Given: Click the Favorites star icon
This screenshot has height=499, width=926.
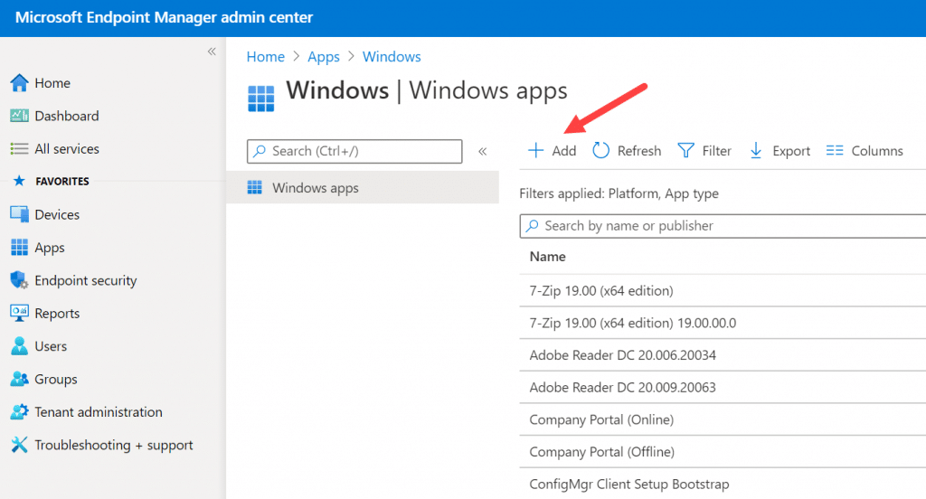Looking at the screenshot, I should click(x=19, y=181).
